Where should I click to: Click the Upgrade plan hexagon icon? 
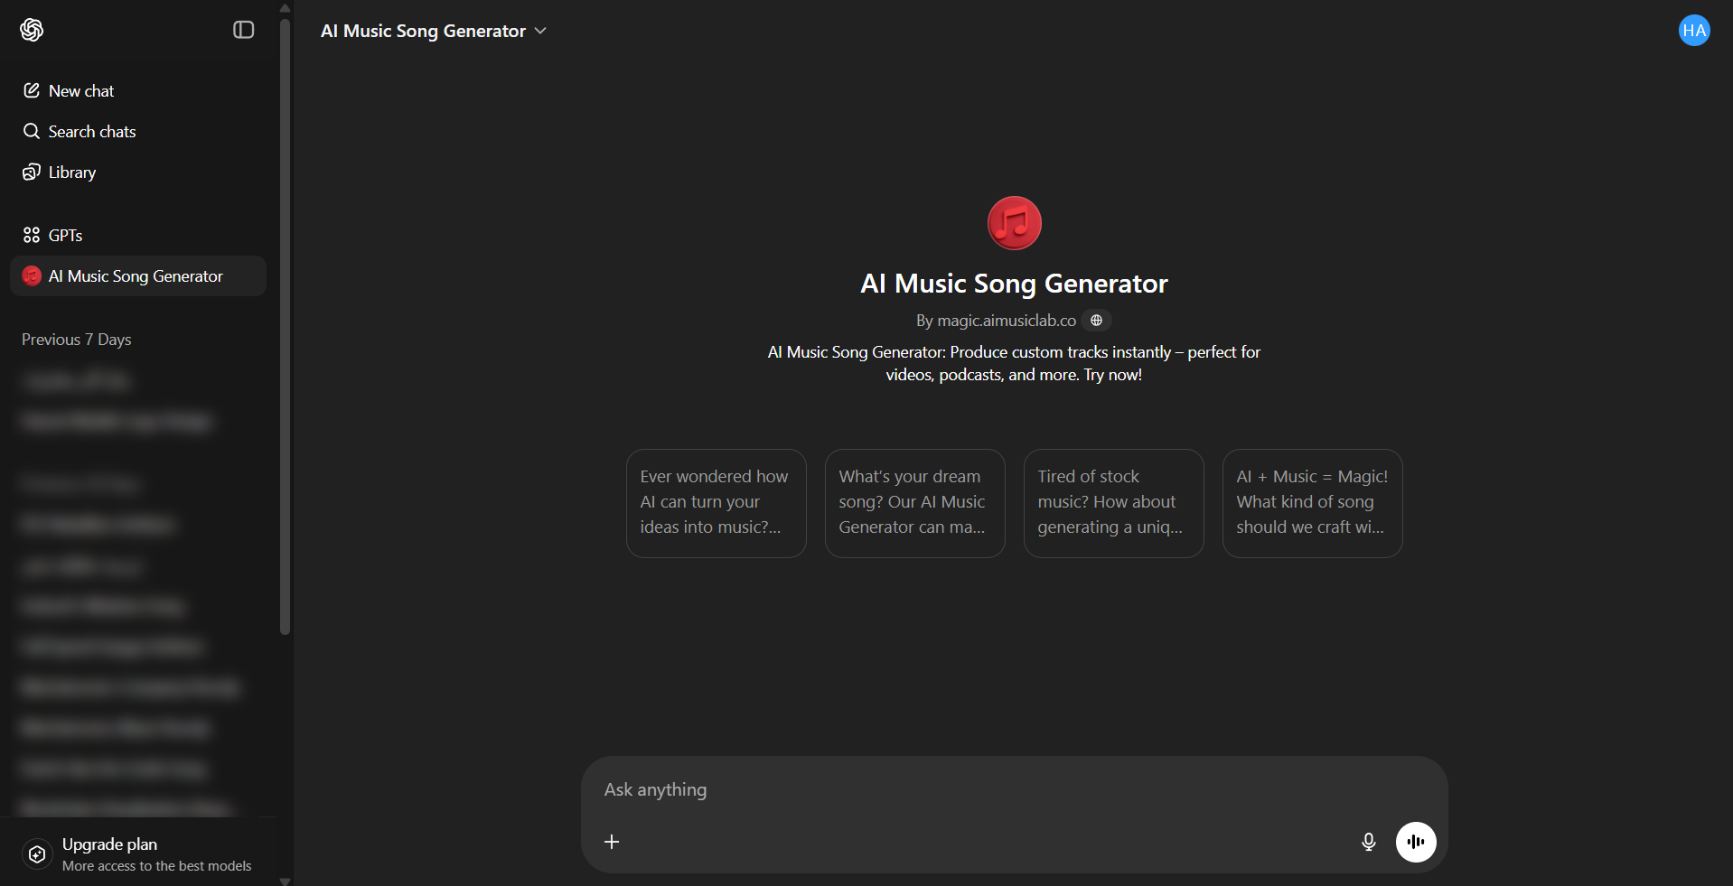point(37,853)
